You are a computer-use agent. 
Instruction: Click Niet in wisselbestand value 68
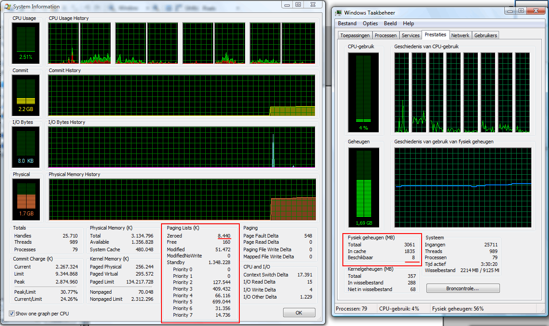click(413, 289)
